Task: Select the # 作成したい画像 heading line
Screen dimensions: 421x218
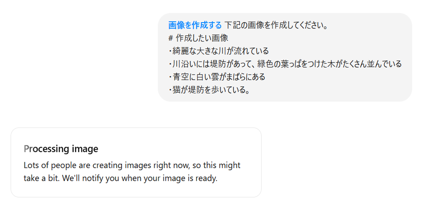Action: coord(198,38)
